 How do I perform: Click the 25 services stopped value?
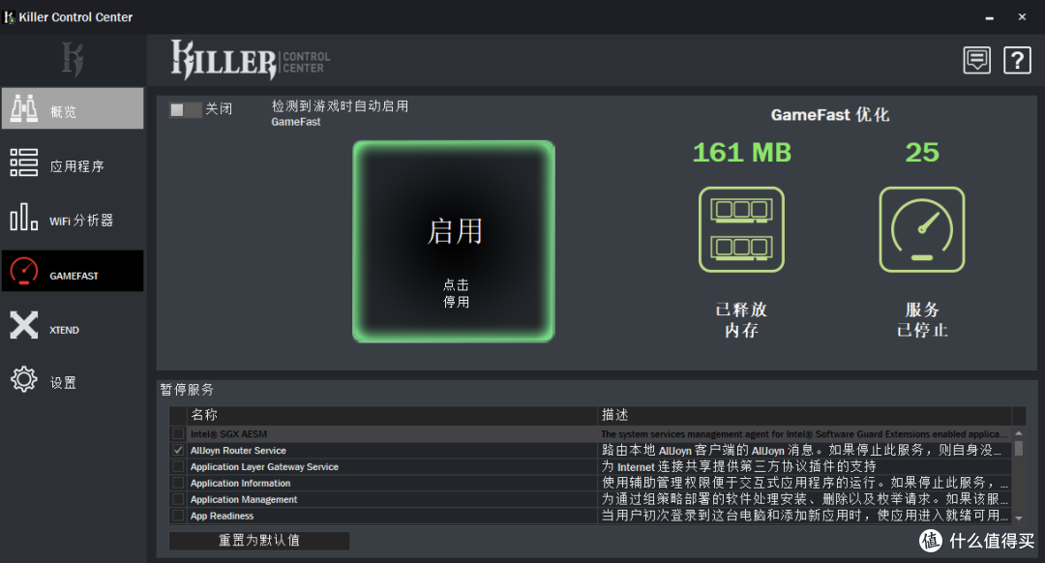click(x=922, y=153)
